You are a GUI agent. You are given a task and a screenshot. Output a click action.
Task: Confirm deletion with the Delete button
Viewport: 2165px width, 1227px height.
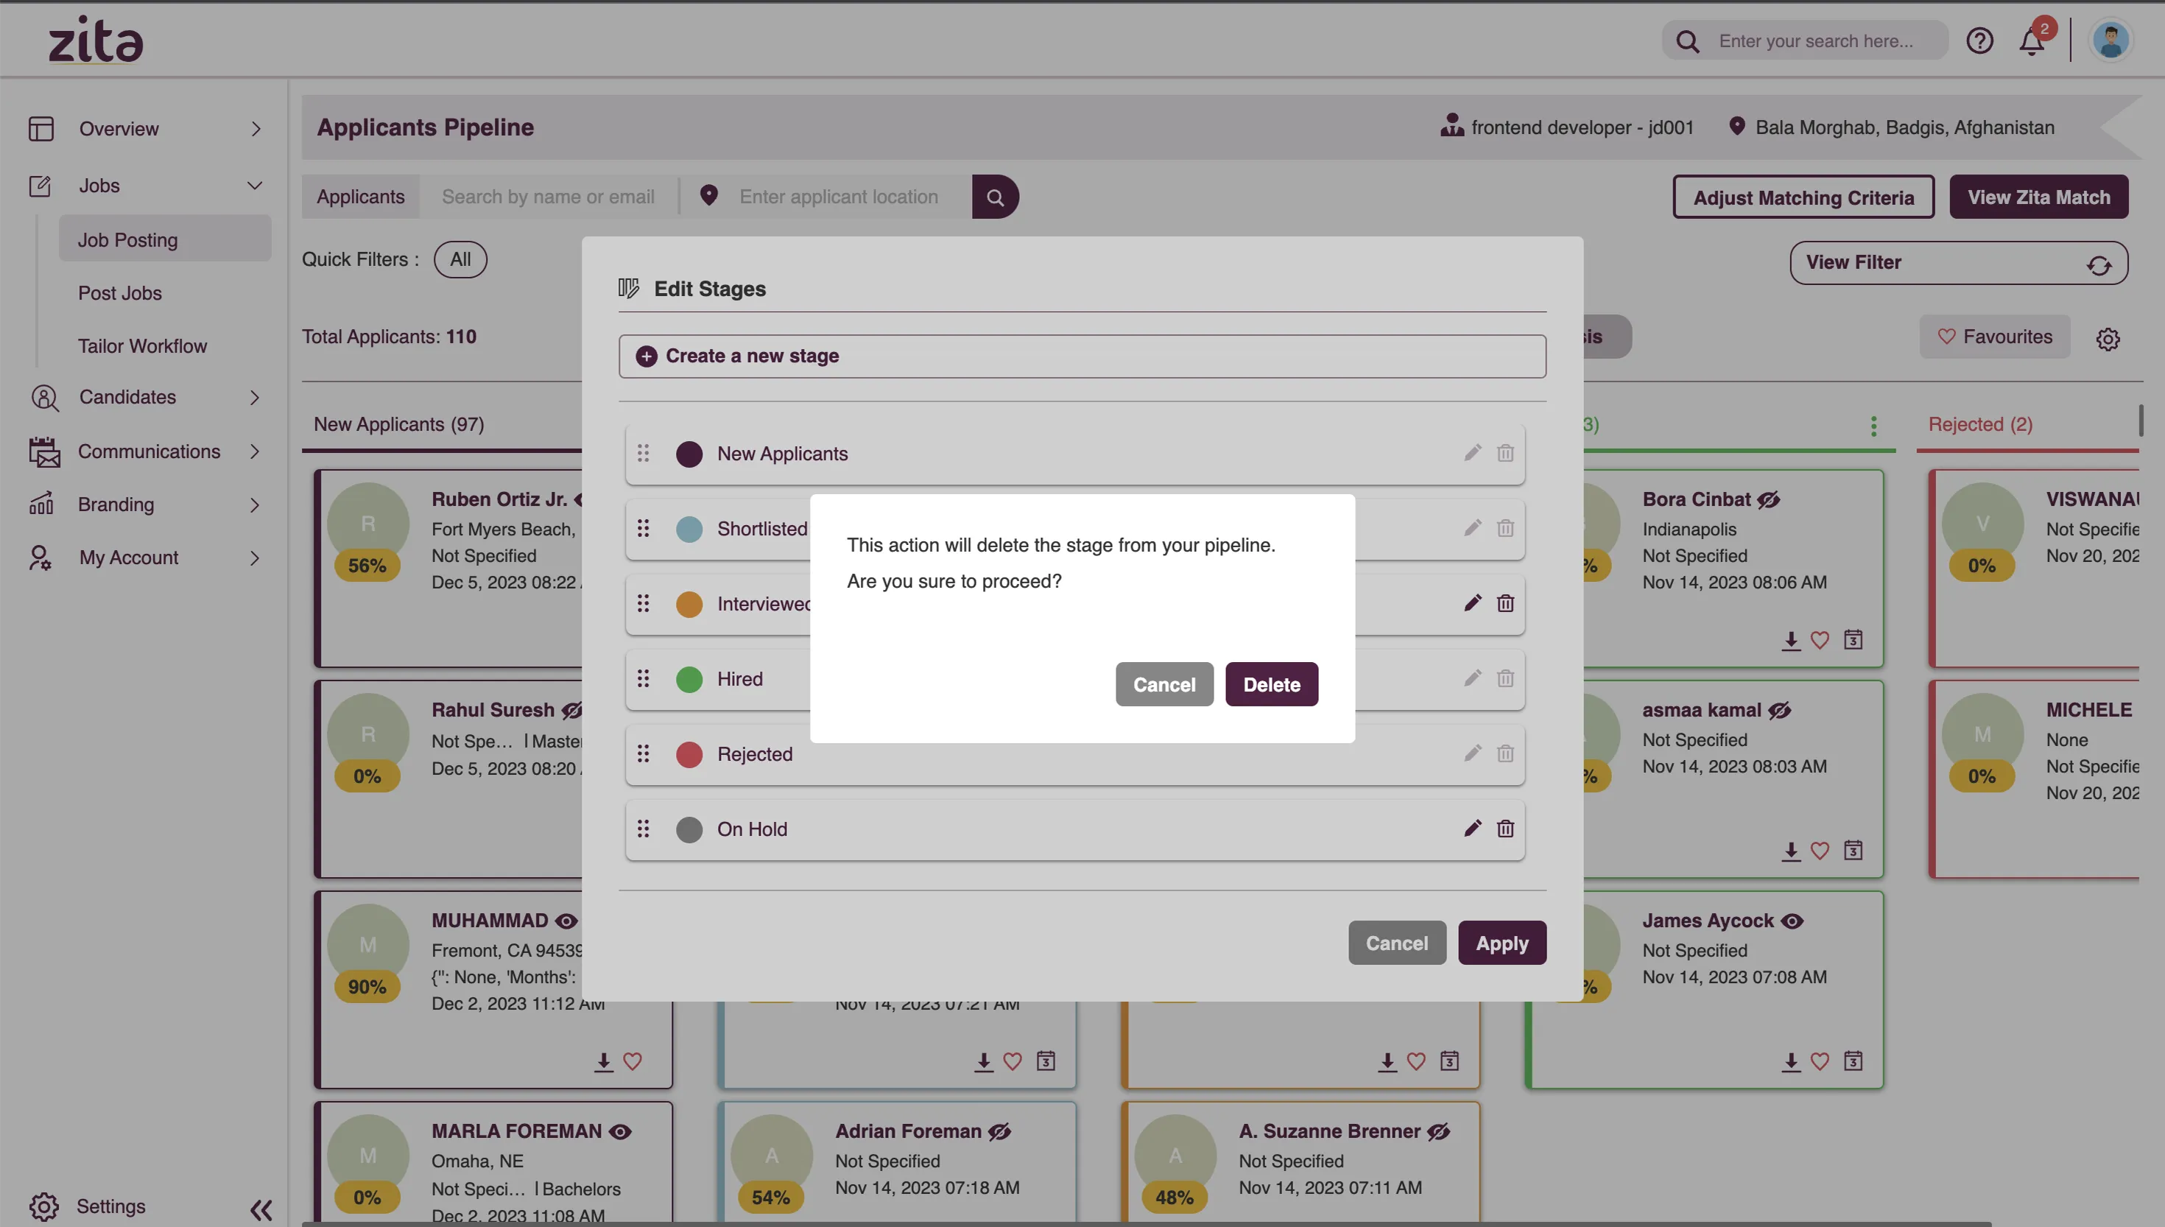[1271, 684]
